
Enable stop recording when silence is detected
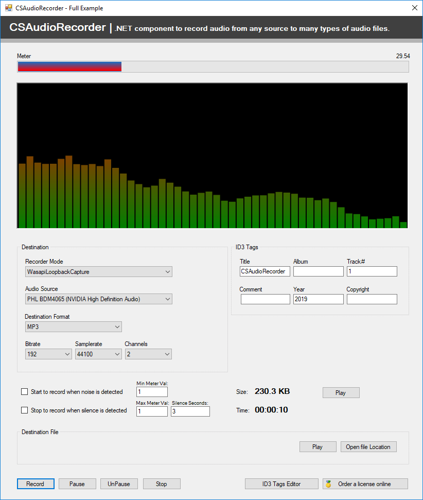pos(24,410)
